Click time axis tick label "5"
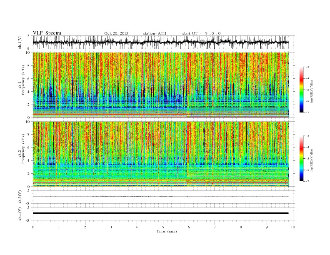 click(163, 227)
